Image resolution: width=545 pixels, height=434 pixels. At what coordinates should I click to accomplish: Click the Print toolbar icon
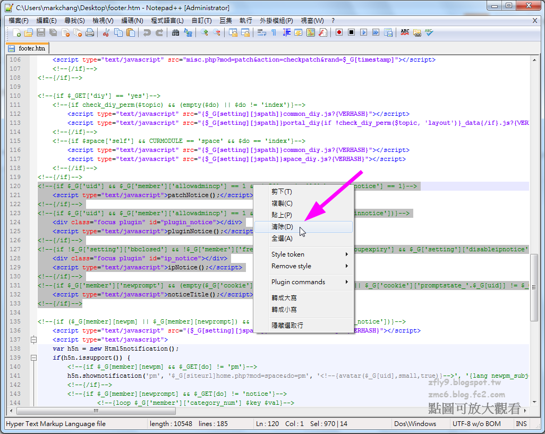[x=90, y=32]
